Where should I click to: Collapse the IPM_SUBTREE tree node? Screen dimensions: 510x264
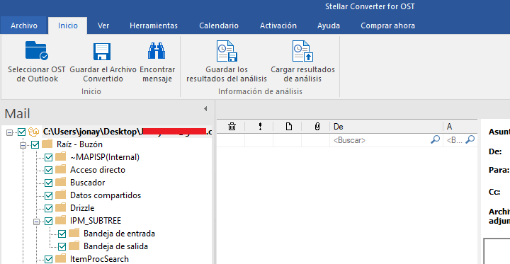coord(36,222)
